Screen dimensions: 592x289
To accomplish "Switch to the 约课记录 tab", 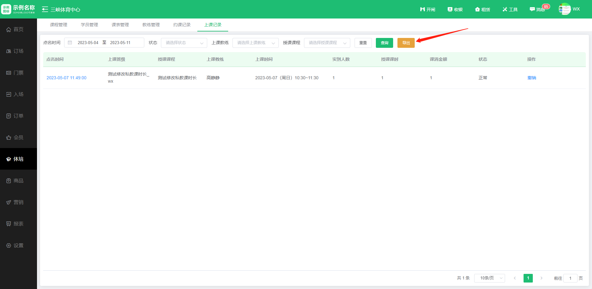I will click(182, 25).
